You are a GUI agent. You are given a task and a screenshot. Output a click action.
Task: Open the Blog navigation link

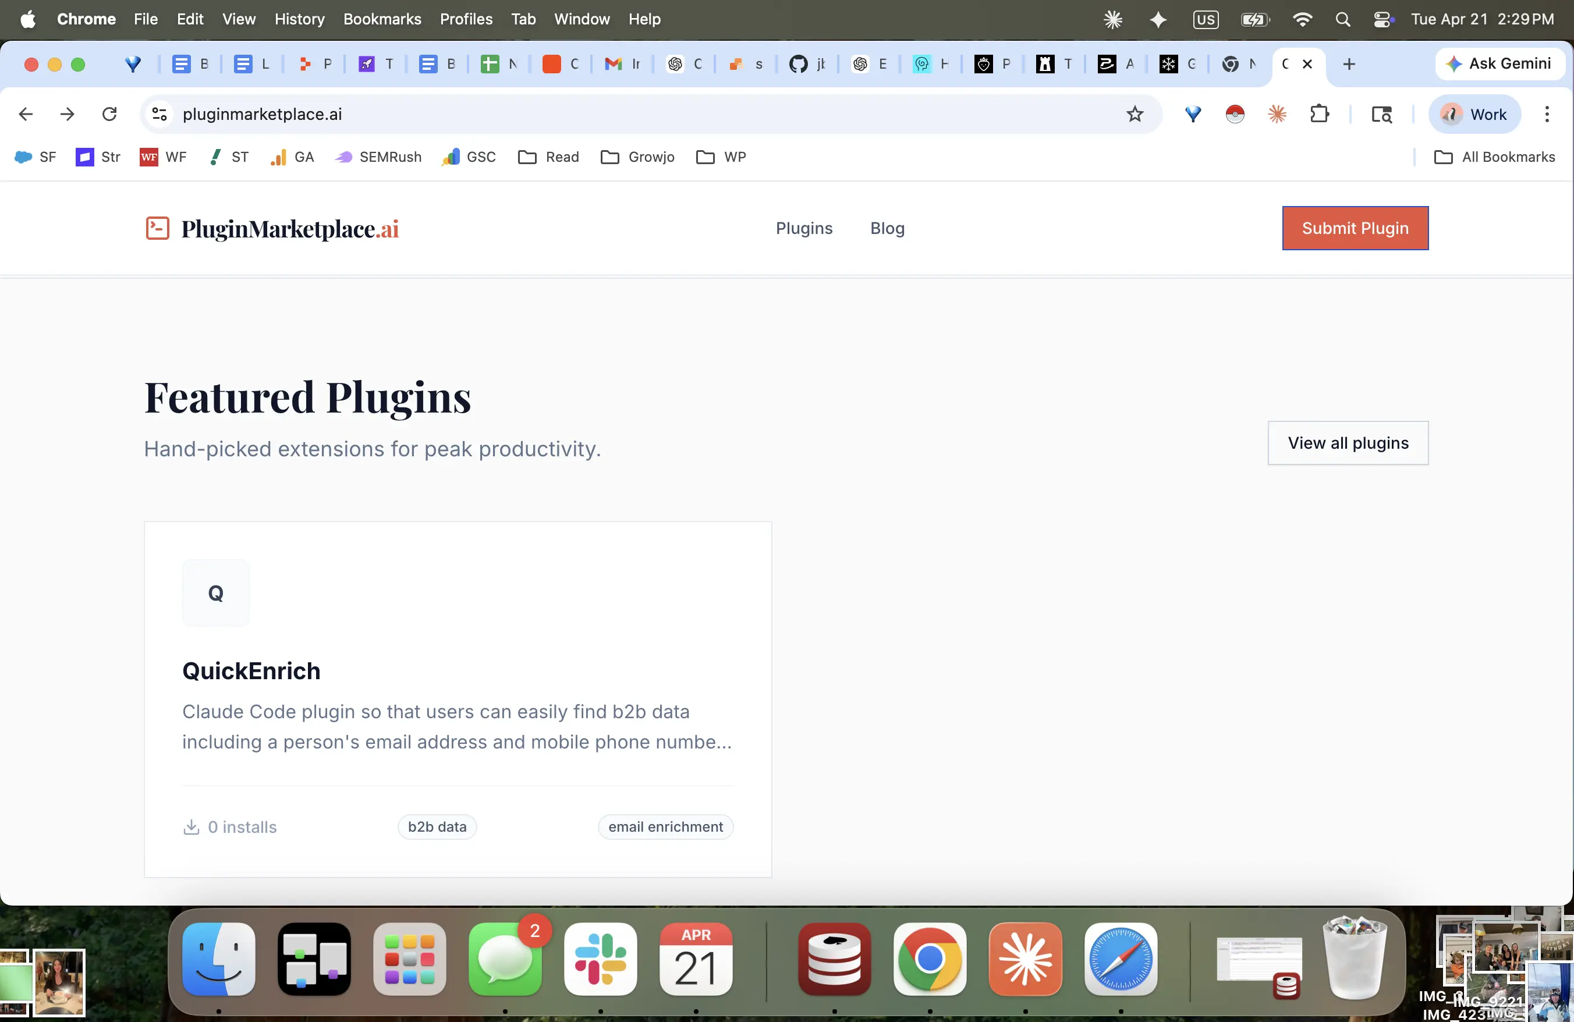(x=887, y=228)
